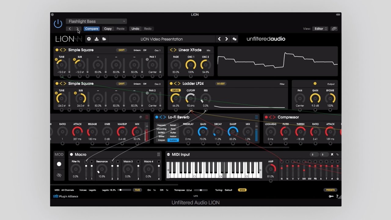Click the Ladder LP24 filter type arrows
Image resolution: width=391 pixels, height=220 pixels.
(x=177, y=83)
